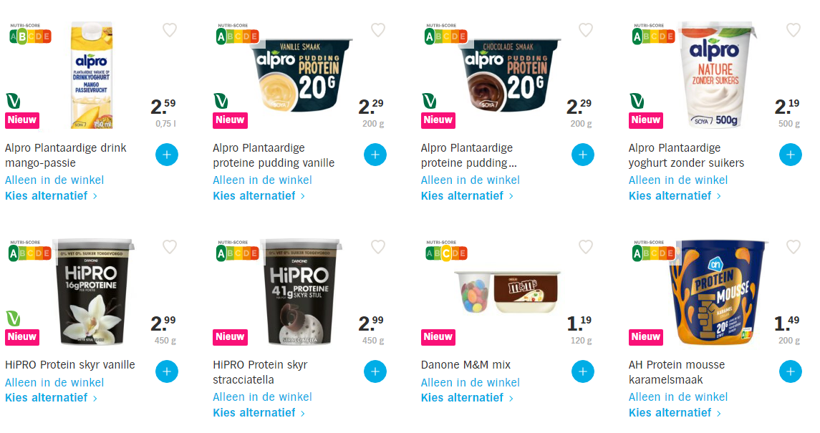Add HiPRO skyr stracciatella to cart
820x433 pixels.
(x=375, y=371)
